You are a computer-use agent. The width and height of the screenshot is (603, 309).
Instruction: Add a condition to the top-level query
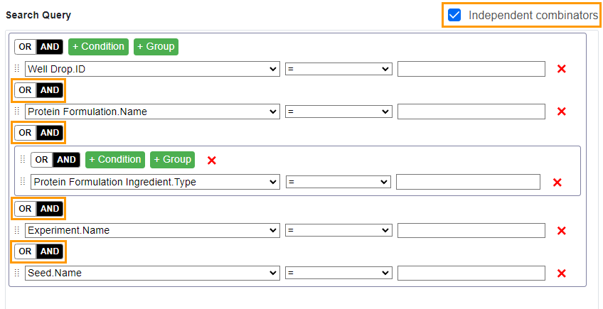(98, 47)
